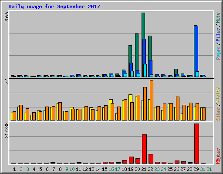The width and height of the screenshot is (223, 174).
Task: Click the day '25' axis label
Action: pyautogui.click(x=170, y=169)
